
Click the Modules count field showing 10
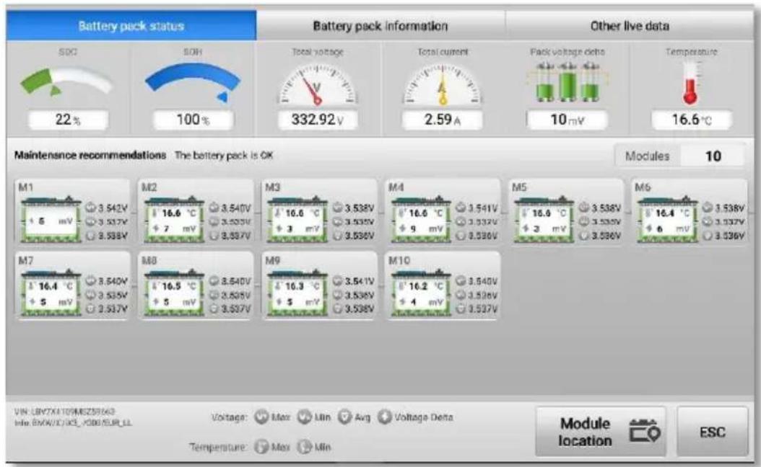pos(713,156)
